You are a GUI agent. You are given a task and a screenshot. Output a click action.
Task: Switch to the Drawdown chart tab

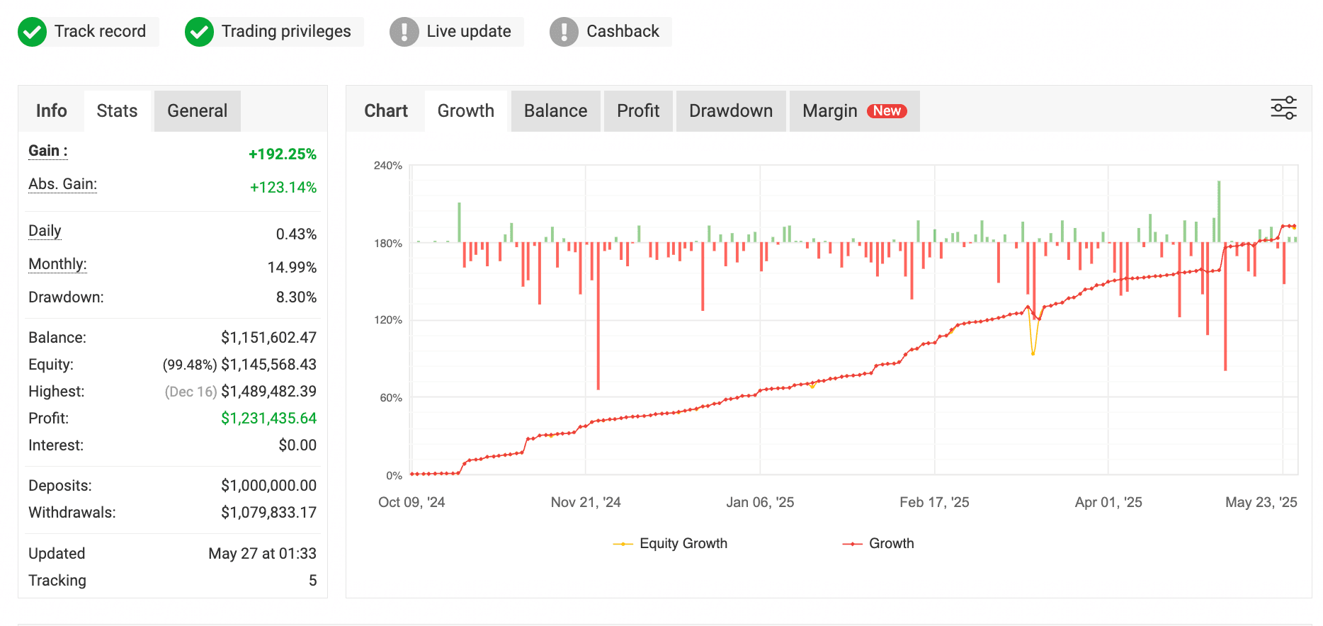tap(730, 111)
